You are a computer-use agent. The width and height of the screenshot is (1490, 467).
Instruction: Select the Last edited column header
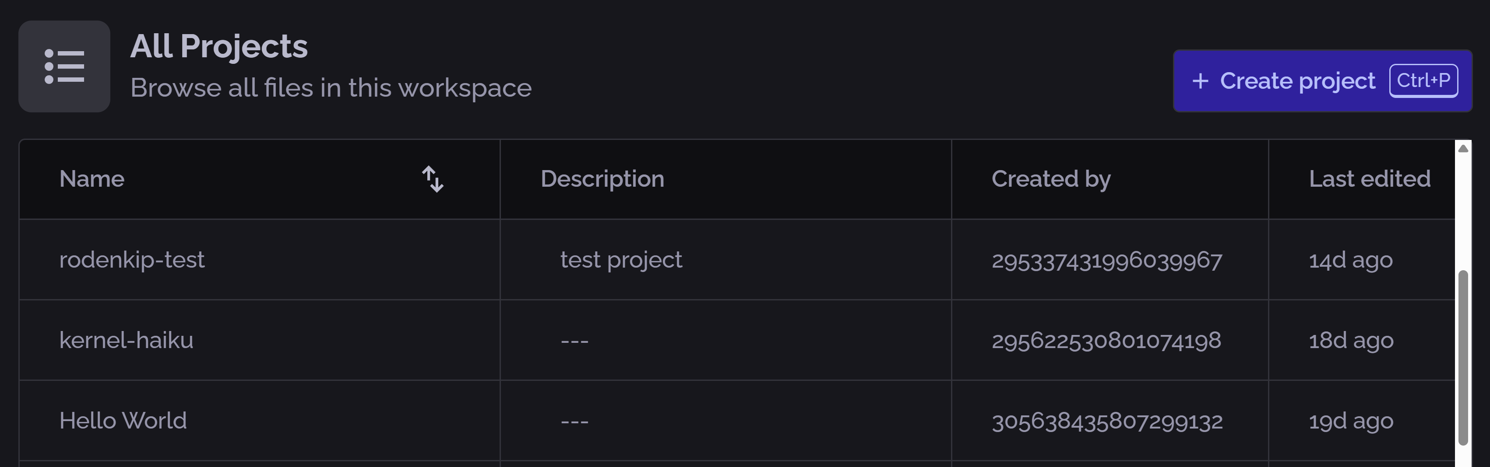click(1369, 179)
